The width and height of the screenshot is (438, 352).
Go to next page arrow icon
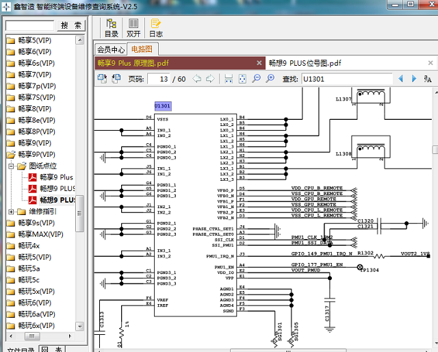(210, 79)
